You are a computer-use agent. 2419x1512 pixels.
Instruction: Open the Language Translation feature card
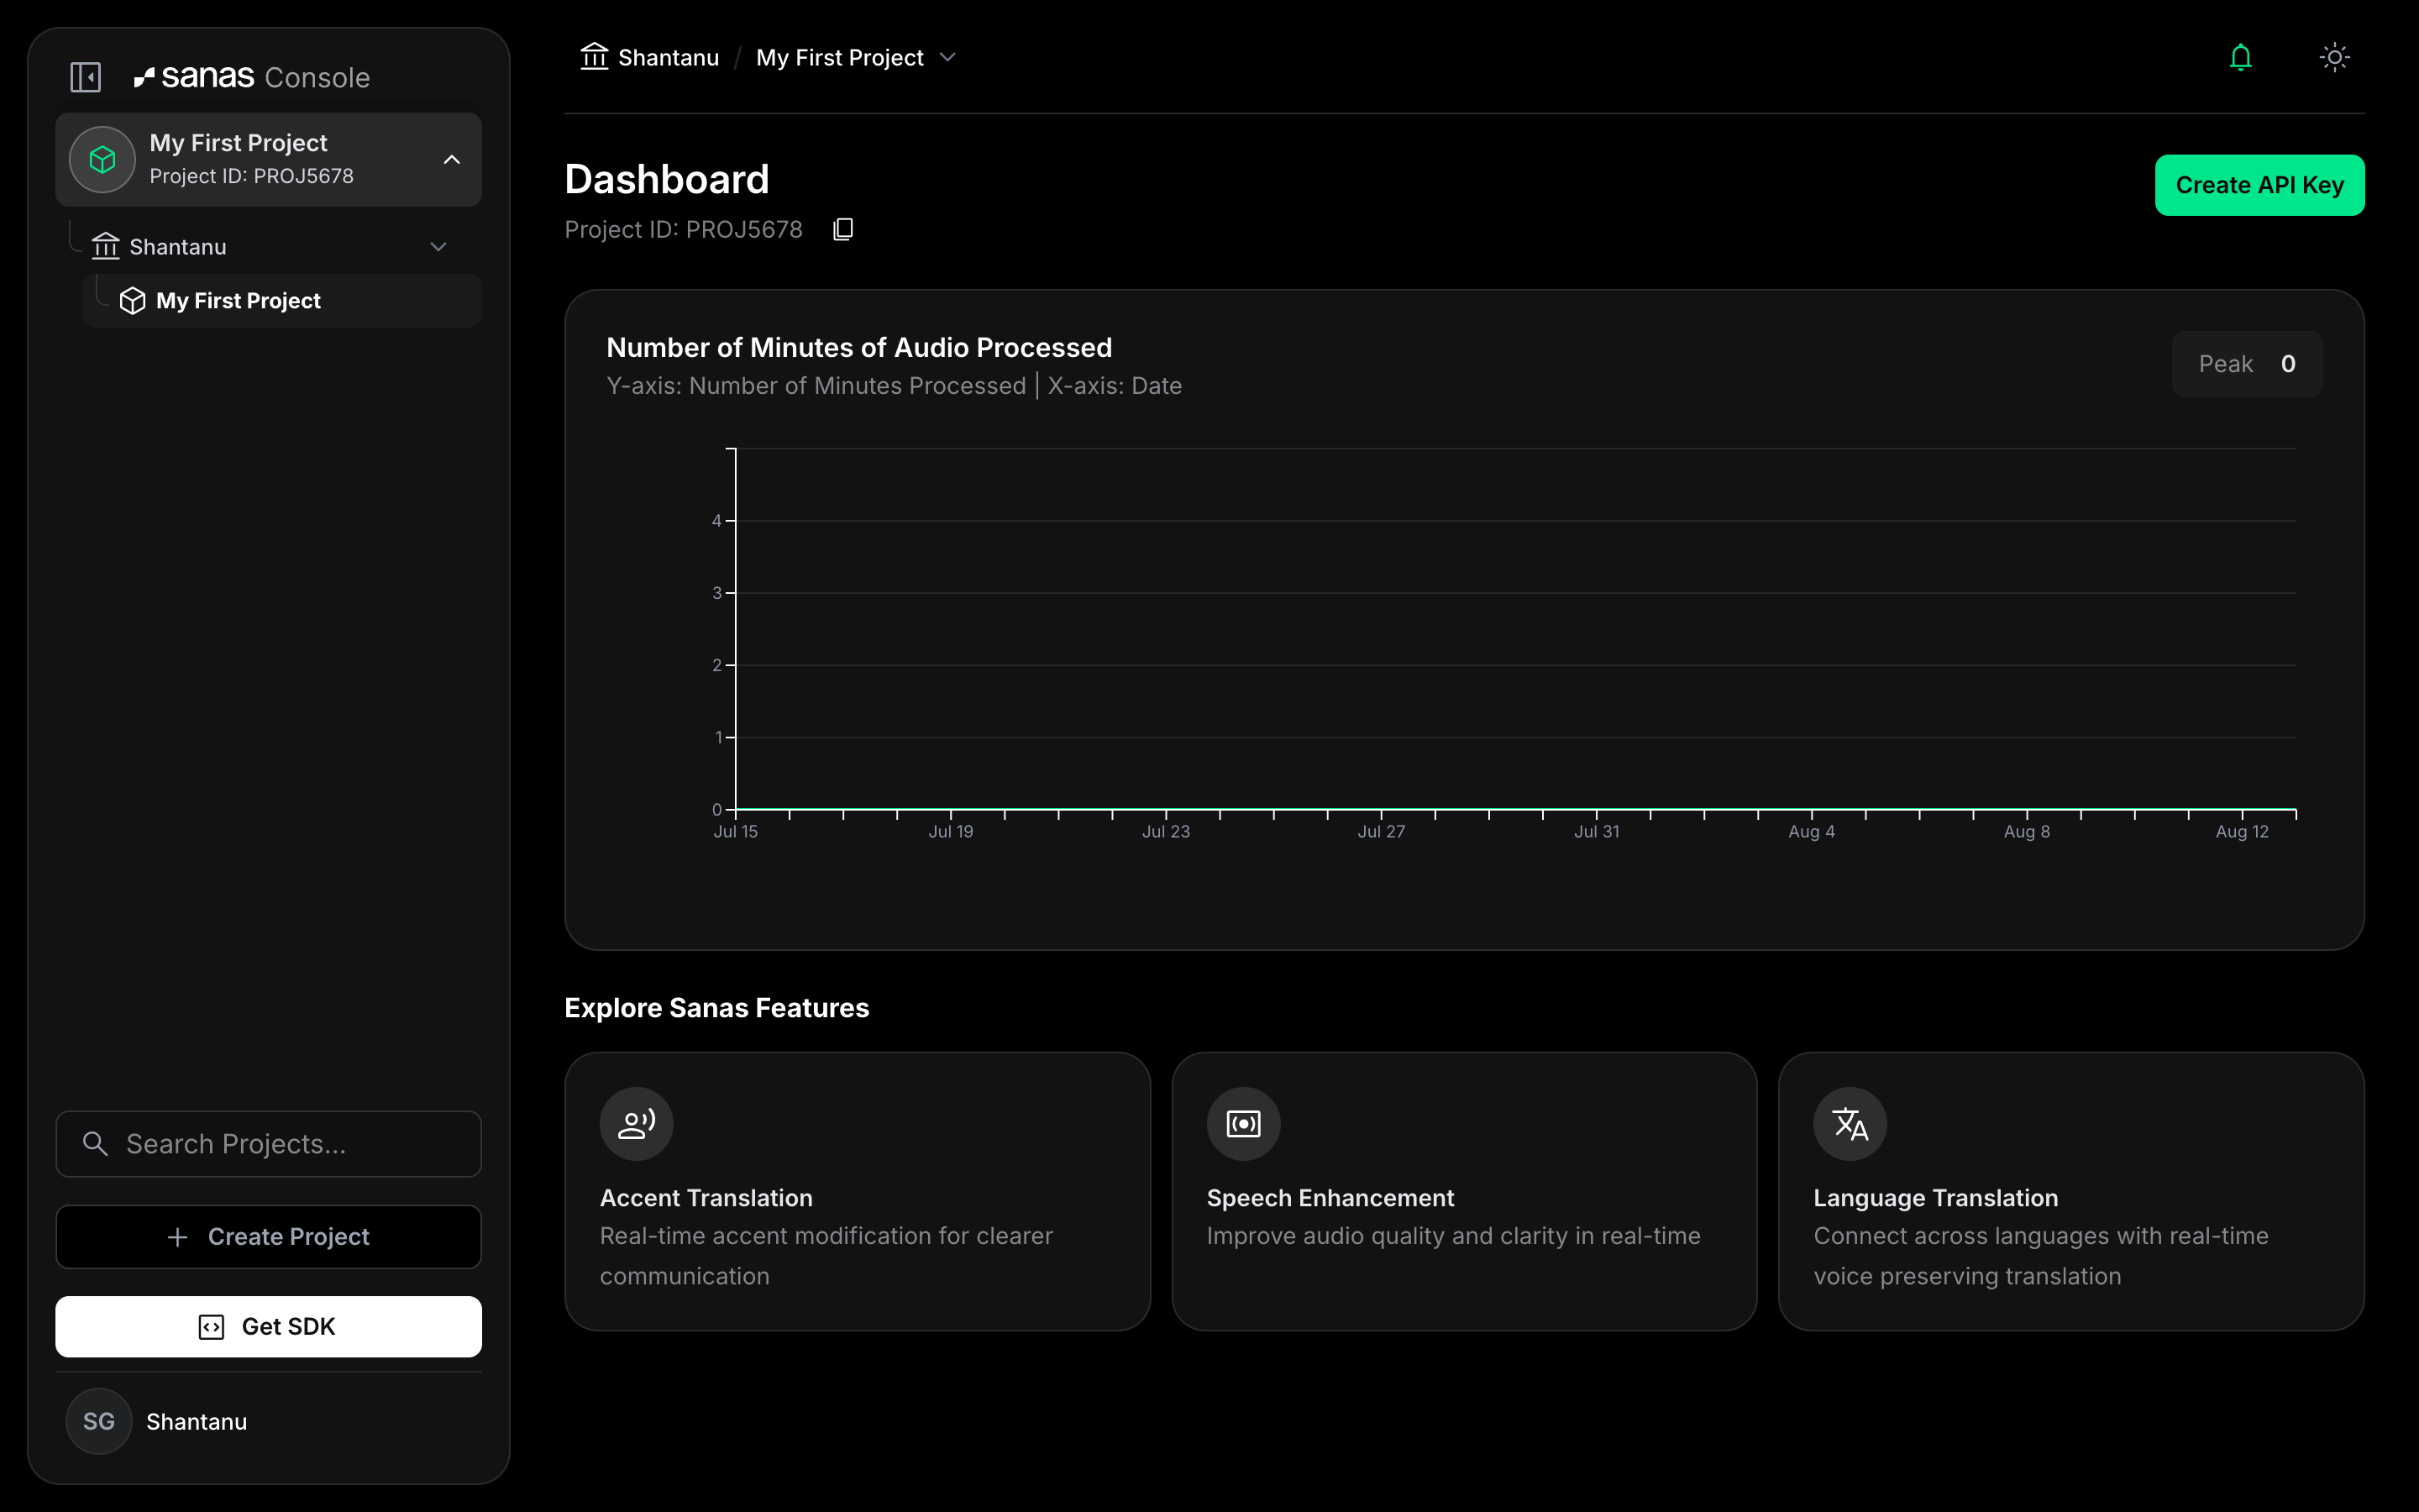tap(2071, 1191)
